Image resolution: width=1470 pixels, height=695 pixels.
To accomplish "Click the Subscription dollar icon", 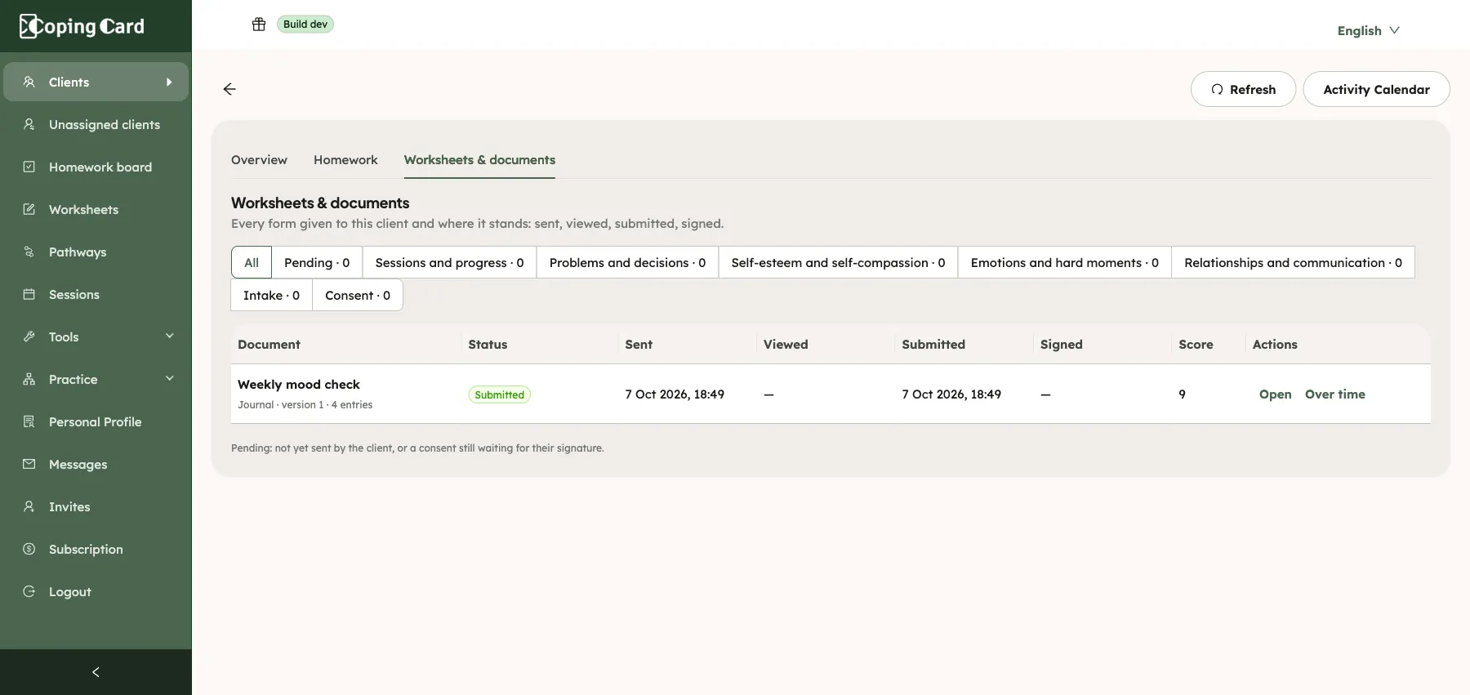I will (x=29, y=549).
